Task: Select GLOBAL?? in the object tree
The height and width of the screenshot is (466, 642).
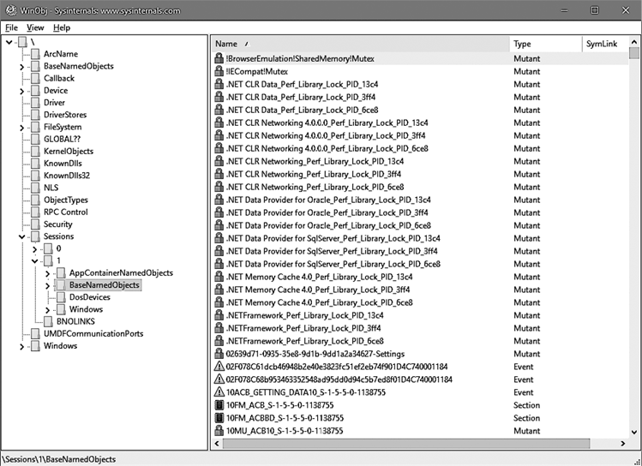Action: tap(62, 140)
